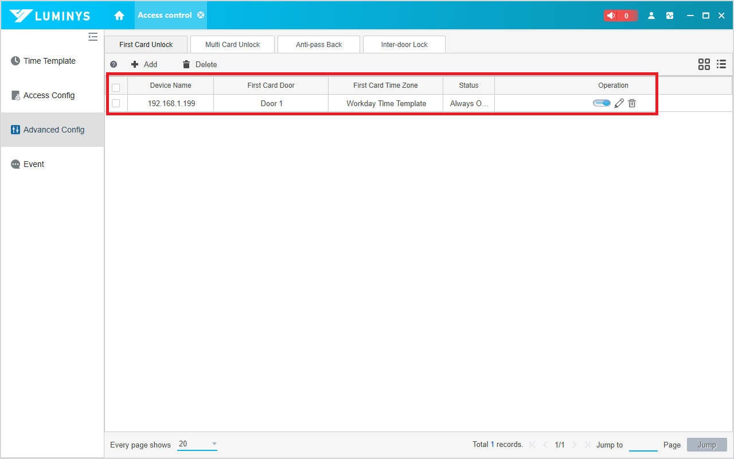The image size is (734, 459).
Task: Switch to grid card view
Action: tap(704, 64)
